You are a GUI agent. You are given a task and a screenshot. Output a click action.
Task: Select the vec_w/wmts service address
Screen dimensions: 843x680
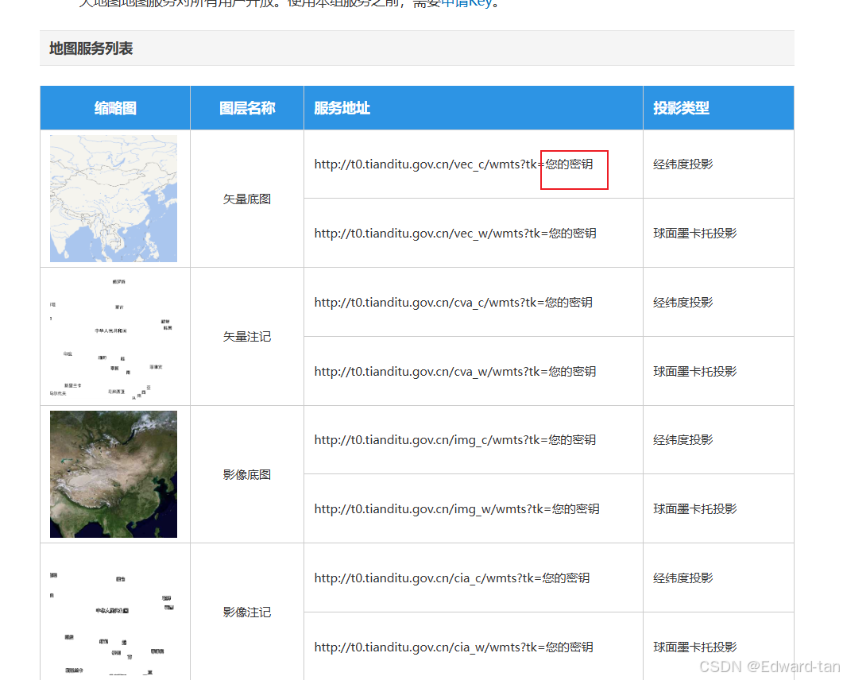[x=455, y=234]
